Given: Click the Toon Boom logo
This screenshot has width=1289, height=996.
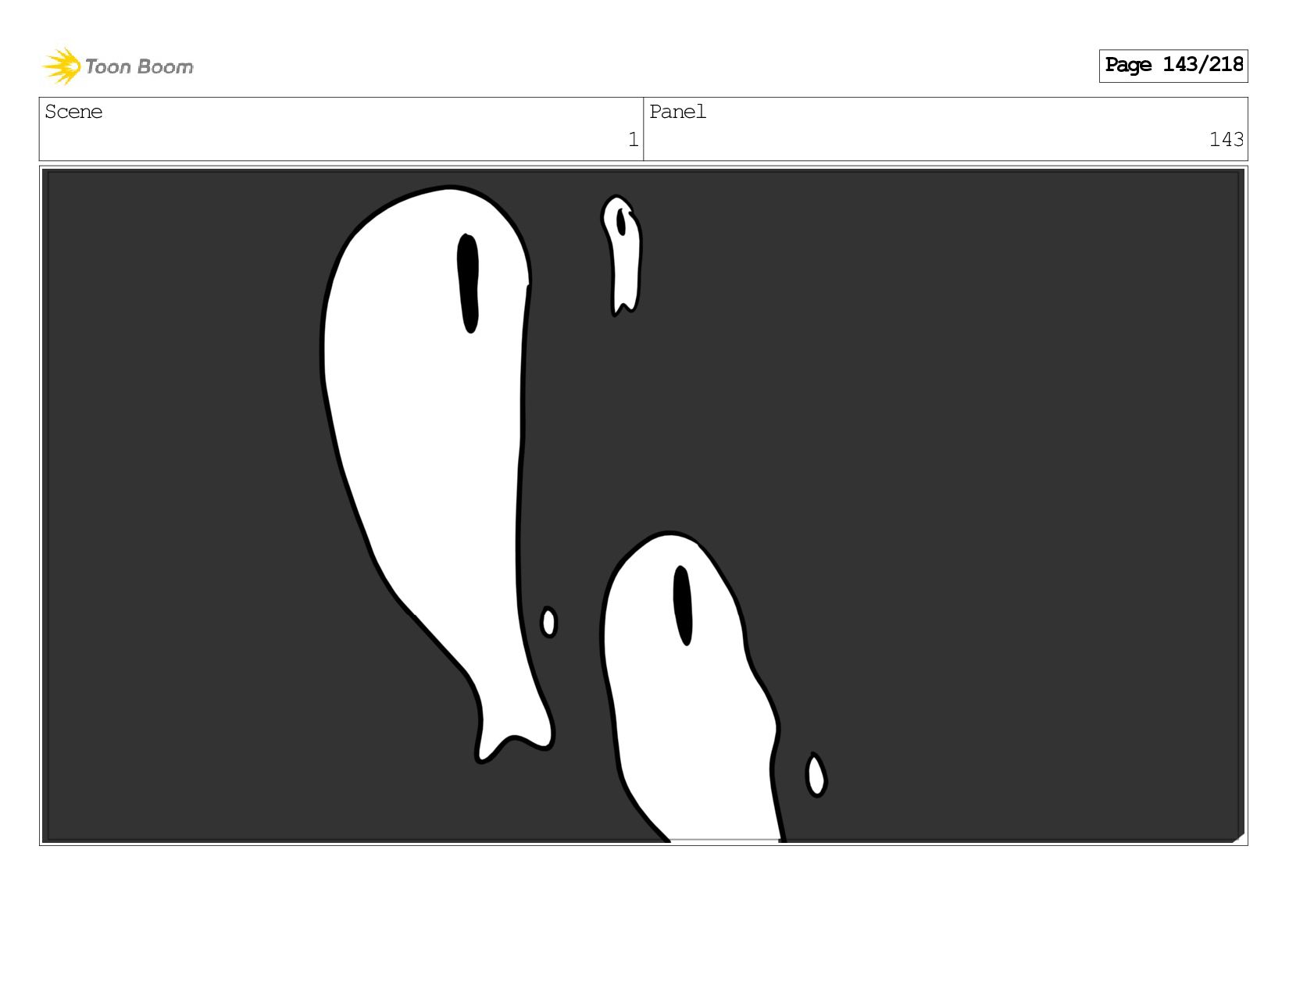Looking at the screenshot, I should pos(117,66).
